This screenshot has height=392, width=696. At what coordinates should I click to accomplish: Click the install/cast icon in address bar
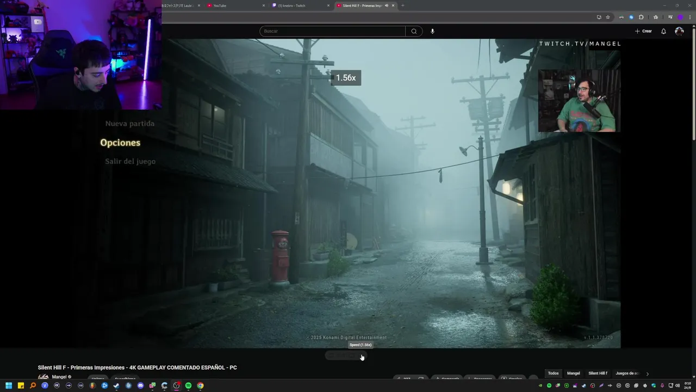pos(599,17)
